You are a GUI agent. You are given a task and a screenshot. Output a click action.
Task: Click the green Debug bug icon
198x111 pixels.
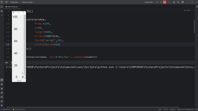[161, 2]
